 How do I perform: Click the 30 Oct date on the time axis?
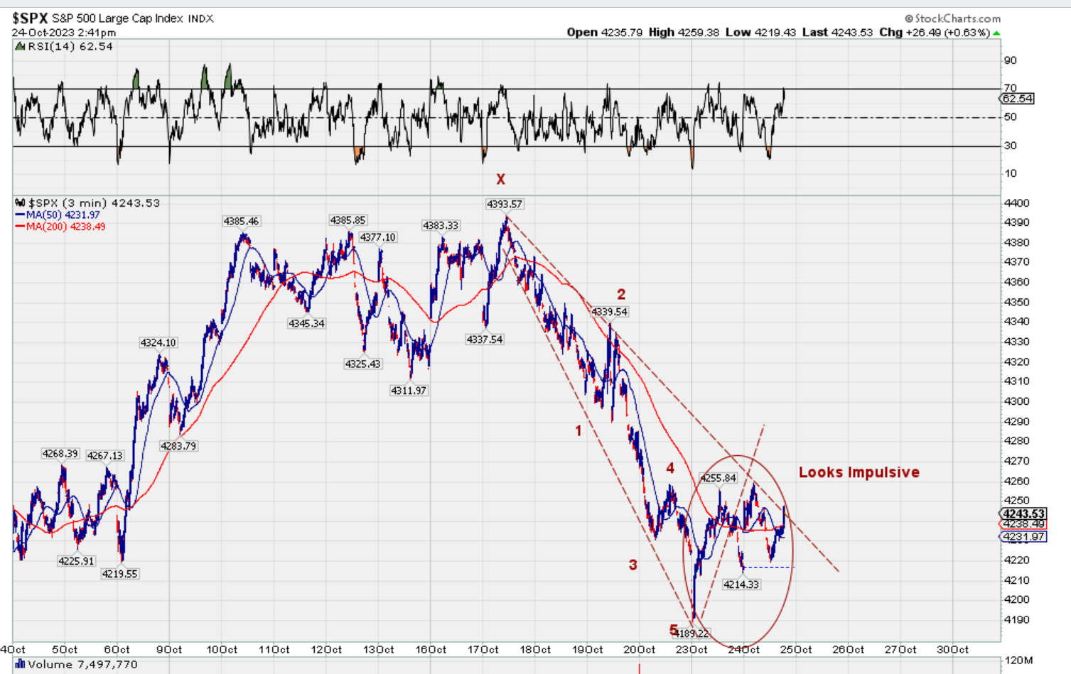pos(953,650)
